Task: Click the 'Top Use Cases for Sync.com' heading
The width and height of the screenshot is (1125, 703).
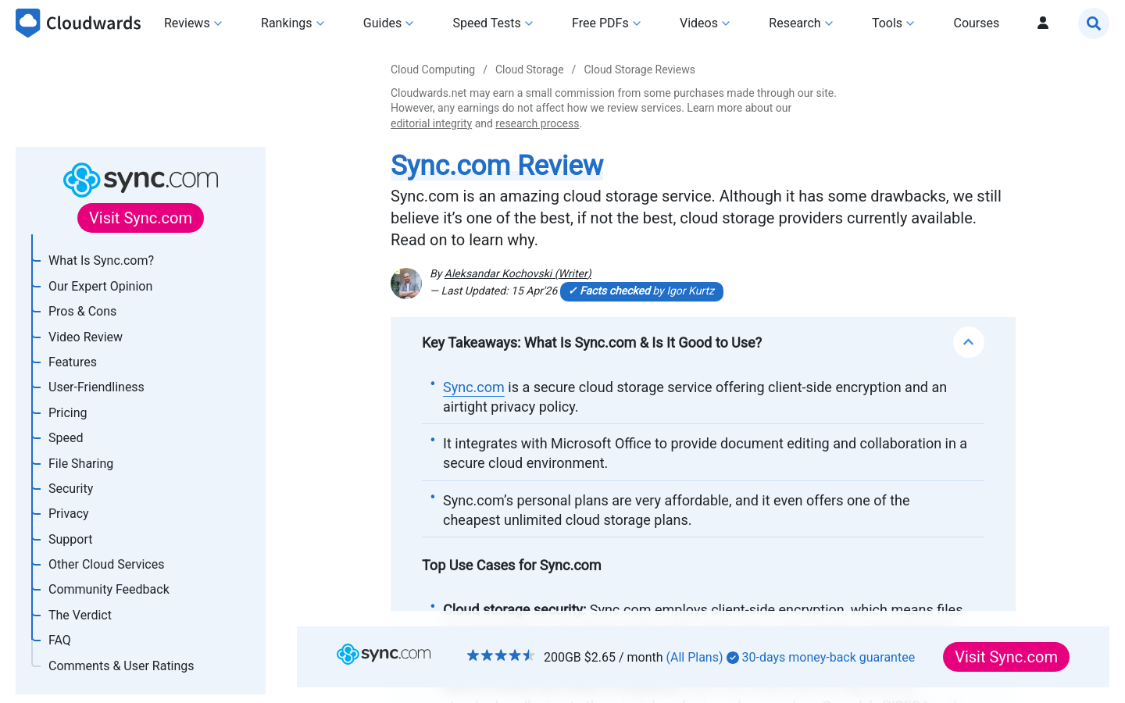Action: 512,565
